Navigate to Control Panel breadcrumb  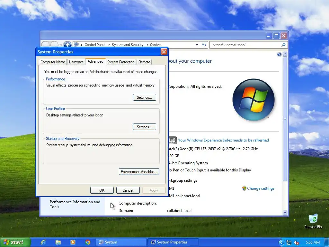point(95,45)
